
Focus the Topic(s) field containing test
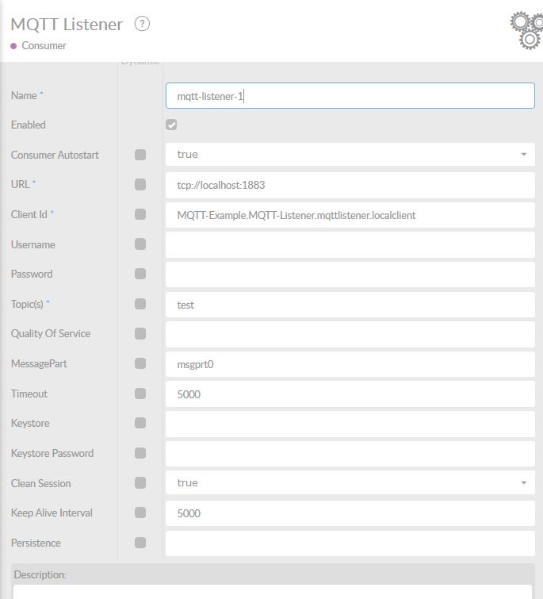tap(350, 305)
